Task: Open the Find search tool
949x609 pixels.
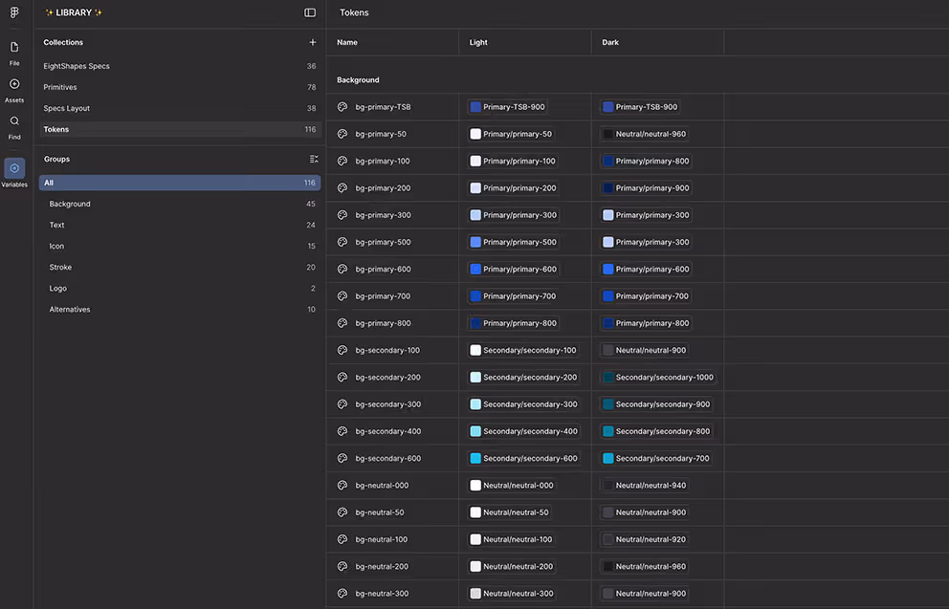Action: point(14,127)
